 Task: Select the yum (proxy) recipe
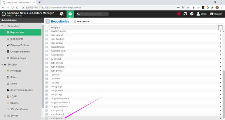(x=56, y=118)
